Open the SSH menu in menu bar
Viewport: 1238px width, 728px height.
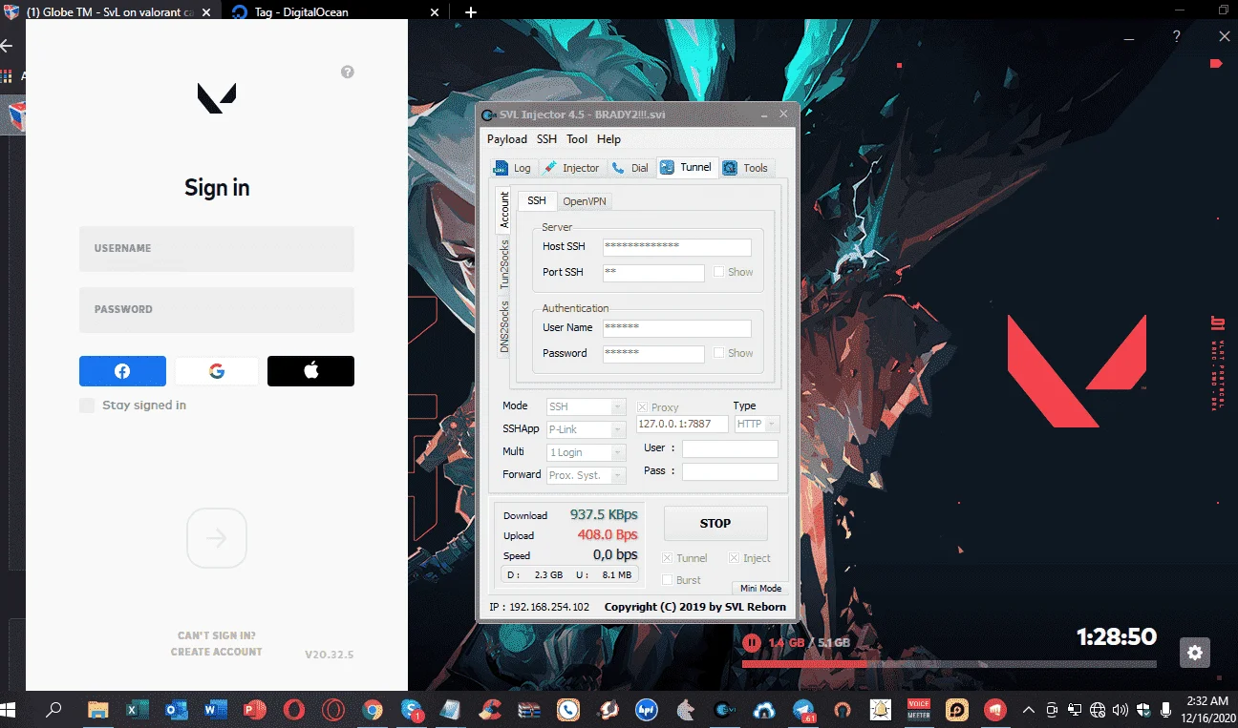(x=546, y=139)
